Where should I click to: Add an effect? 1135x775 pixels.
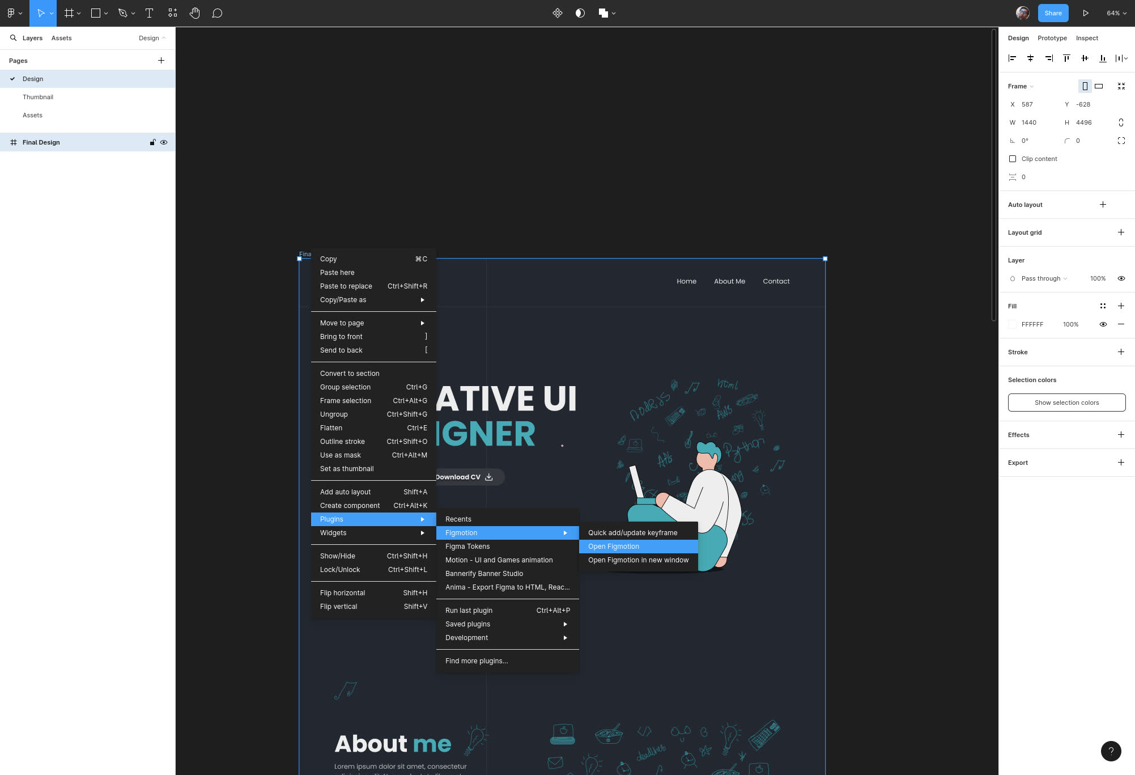coord(1121,435)
